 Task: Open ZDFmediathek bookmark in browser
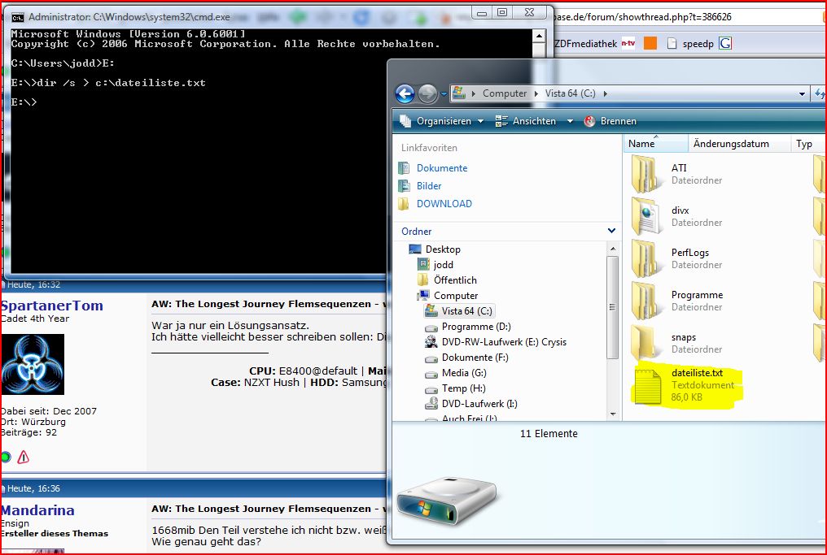pos(585,44)
